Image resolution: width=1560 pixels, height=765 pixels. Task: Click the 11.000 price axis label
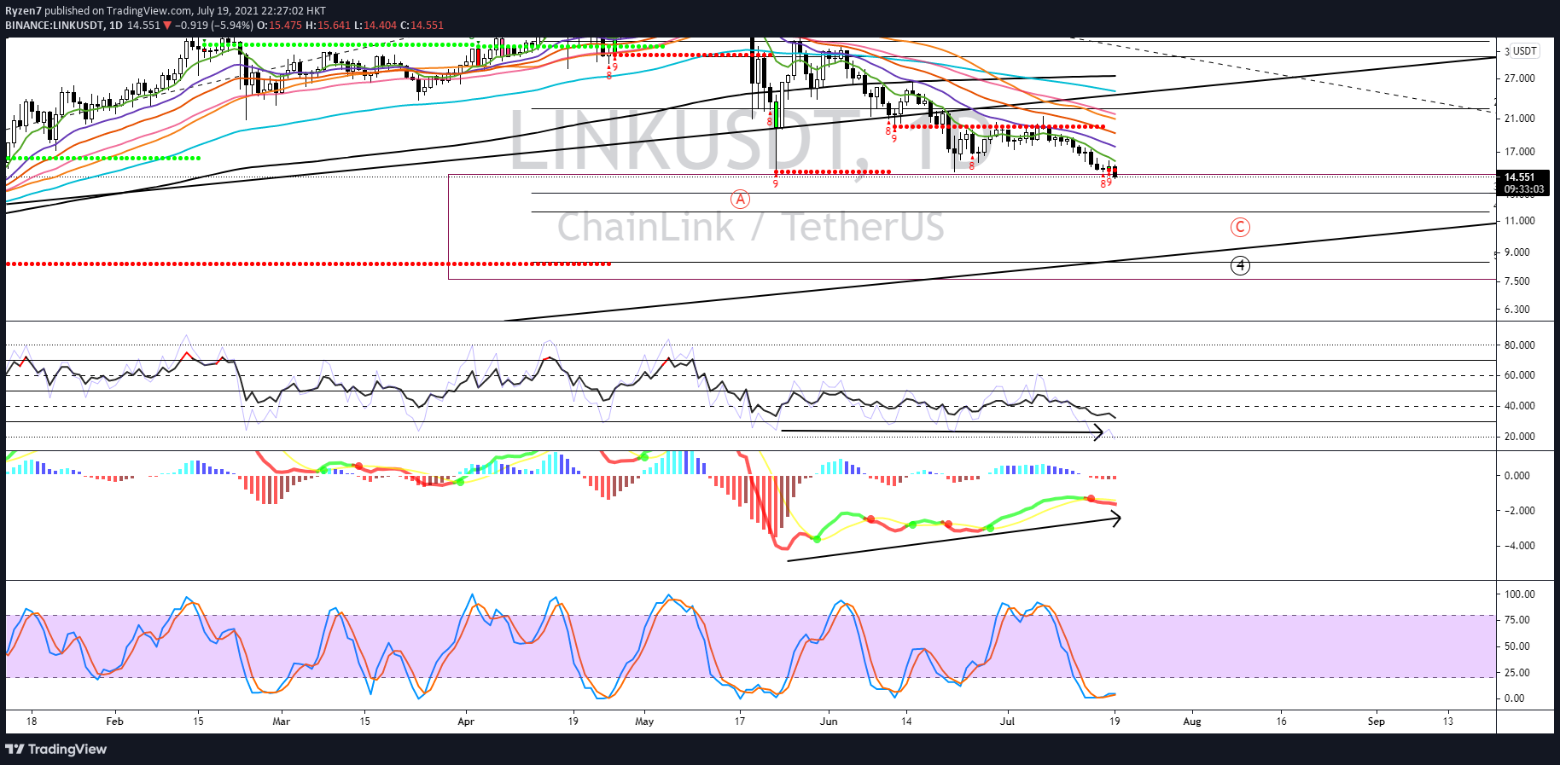point(1520,221)
